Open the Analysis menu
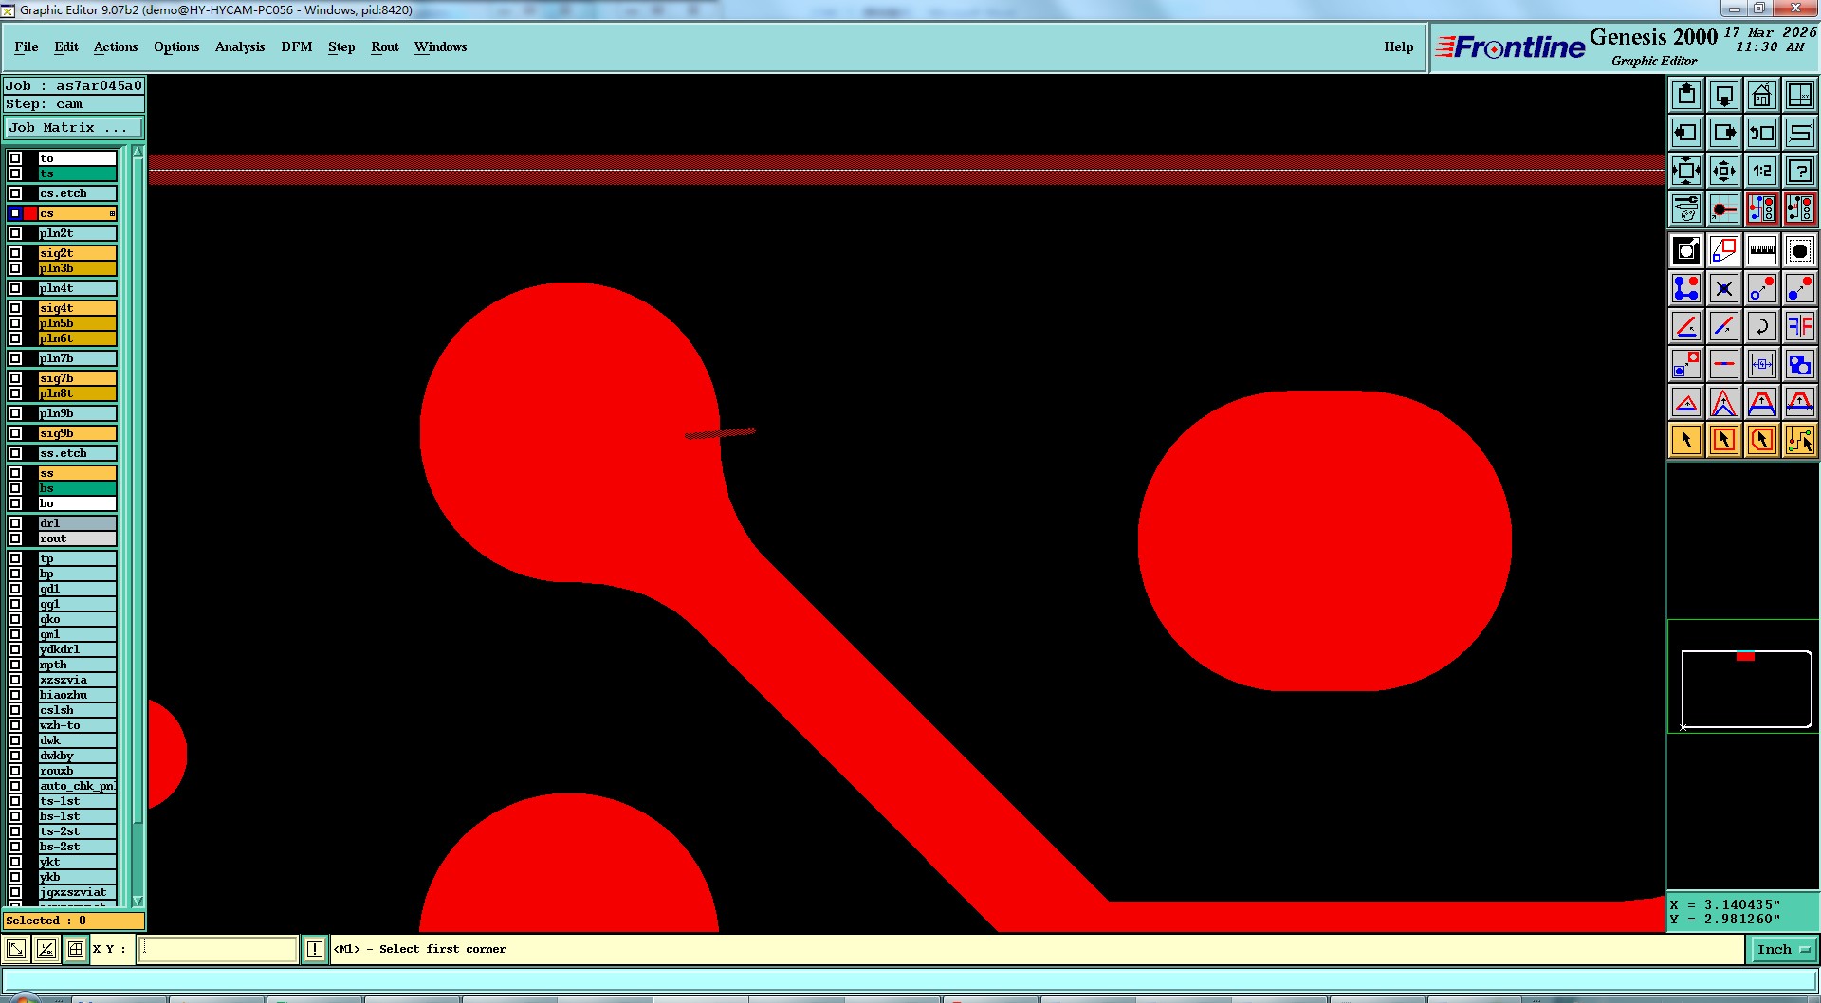 (240, 46)
